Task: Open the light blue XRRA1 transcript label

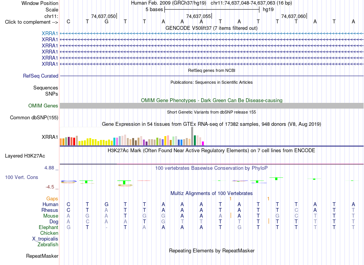Action: (50, 33)
